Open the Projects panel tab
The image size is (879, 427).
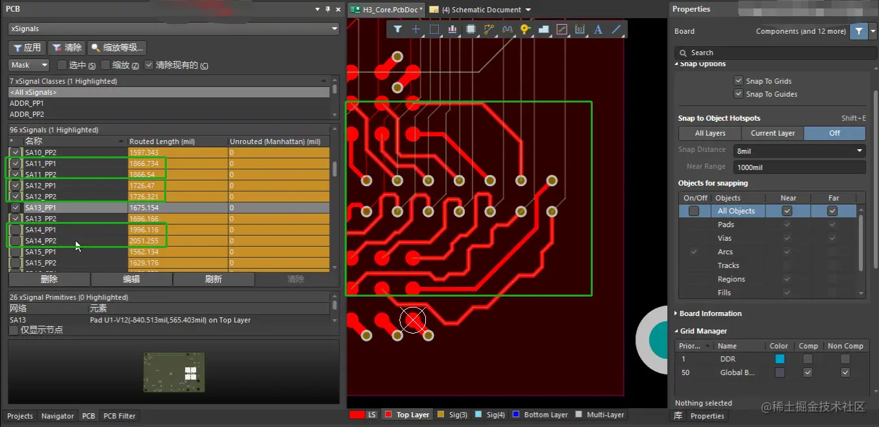click(20, 416)
